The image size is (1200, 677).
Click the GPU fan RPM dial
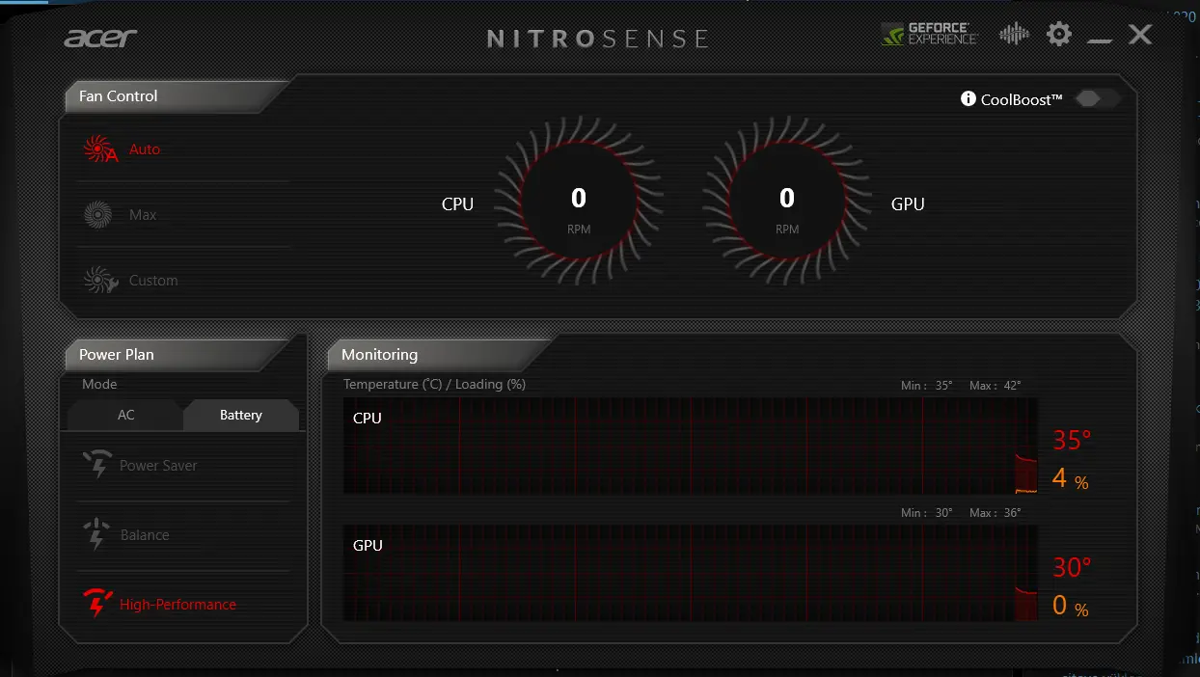(x=787, y=202)
